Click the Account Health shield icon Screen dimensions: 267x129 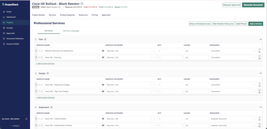pyautogui.click(x=4, y=44)
